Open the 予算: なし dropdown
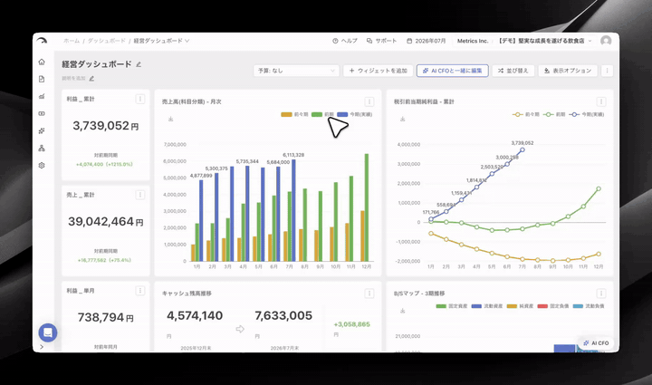Image resolution: width=652 pixels, height=385 pixels. [296, 71]
